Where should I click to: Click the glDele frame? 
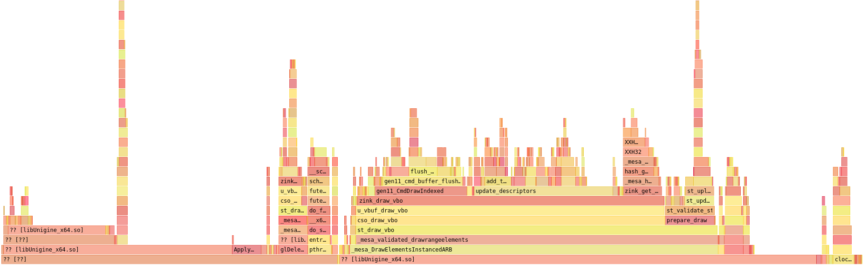pos(293,250)
